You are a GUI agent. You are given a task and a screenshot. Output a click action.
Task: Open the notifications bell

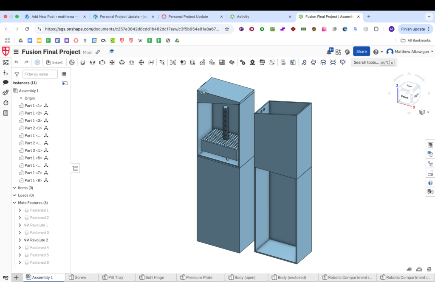click(x=329, y=52)
